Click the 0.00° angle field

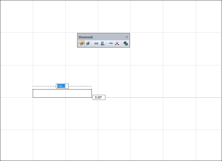coord(99,97)
